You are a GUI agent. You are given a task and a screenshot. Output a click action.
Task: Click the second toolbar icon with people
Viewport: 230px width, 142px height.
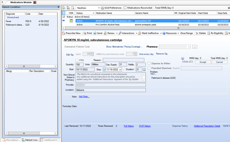click(68, 8)
